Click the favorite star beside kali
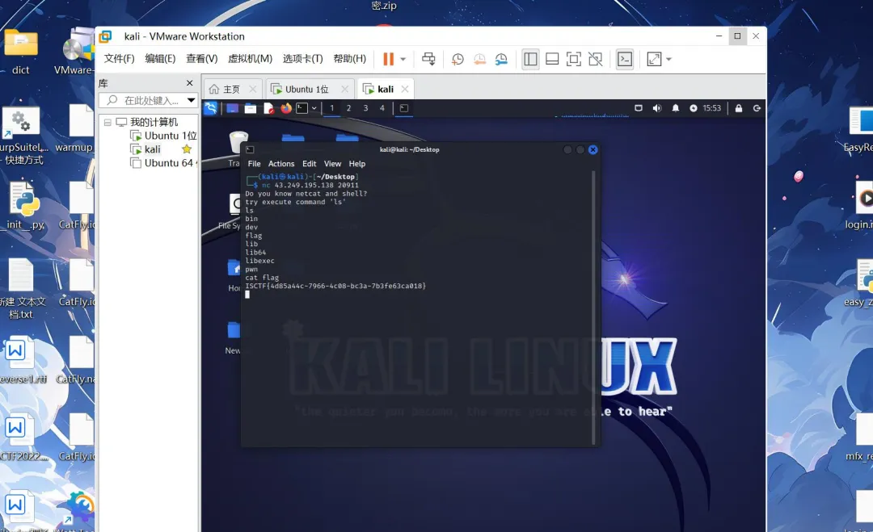Viewport: 873px width, 532px height. (x=187, y=149)
